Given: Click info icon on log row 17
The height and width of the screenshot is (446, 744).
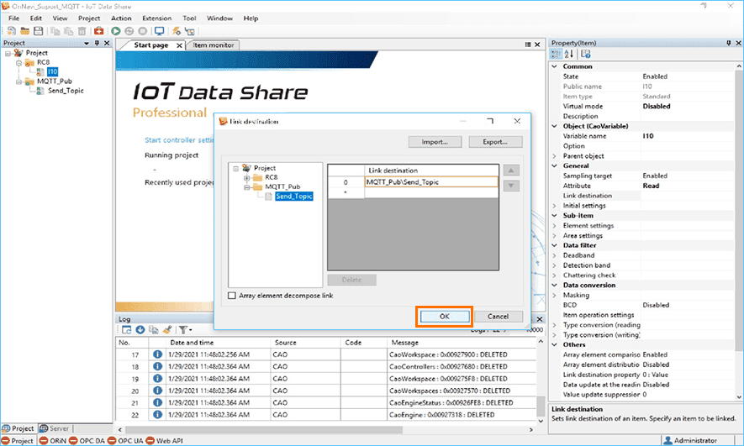Looking at the screenshot, I should click(x=157, y=354).
